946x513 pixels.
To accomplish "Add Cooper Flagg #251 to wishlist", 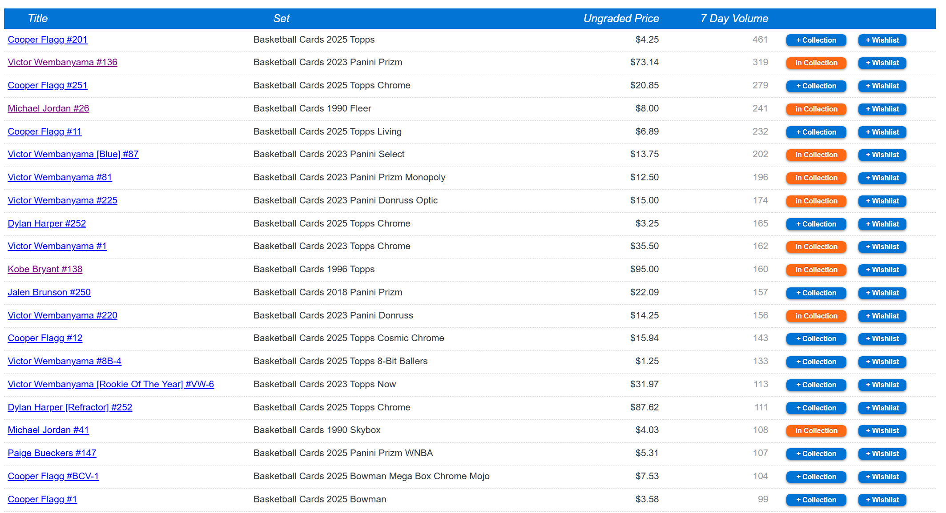I will pos(882,86).
